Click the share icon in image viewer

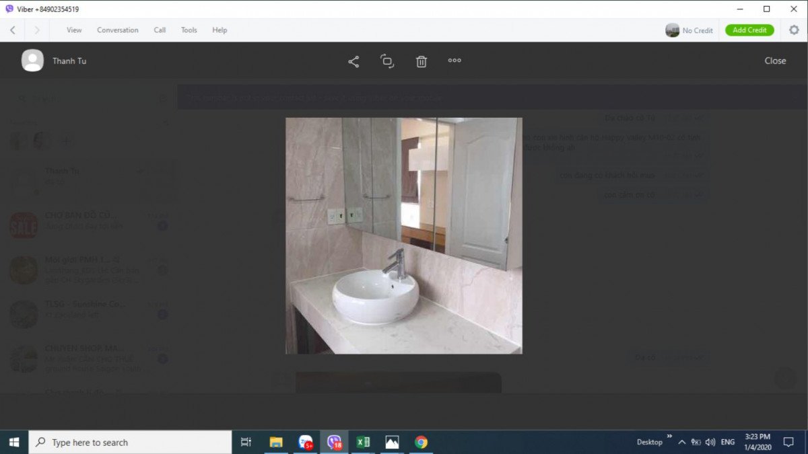click(x=353, y=61)
